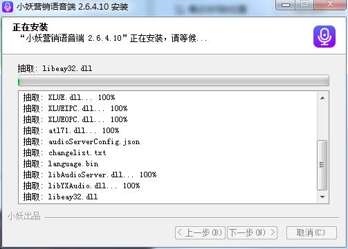Viewport: 348px width, 249px height.
Task: Click the purple microphone app icon in title bar
Action: tap(8, 6)
